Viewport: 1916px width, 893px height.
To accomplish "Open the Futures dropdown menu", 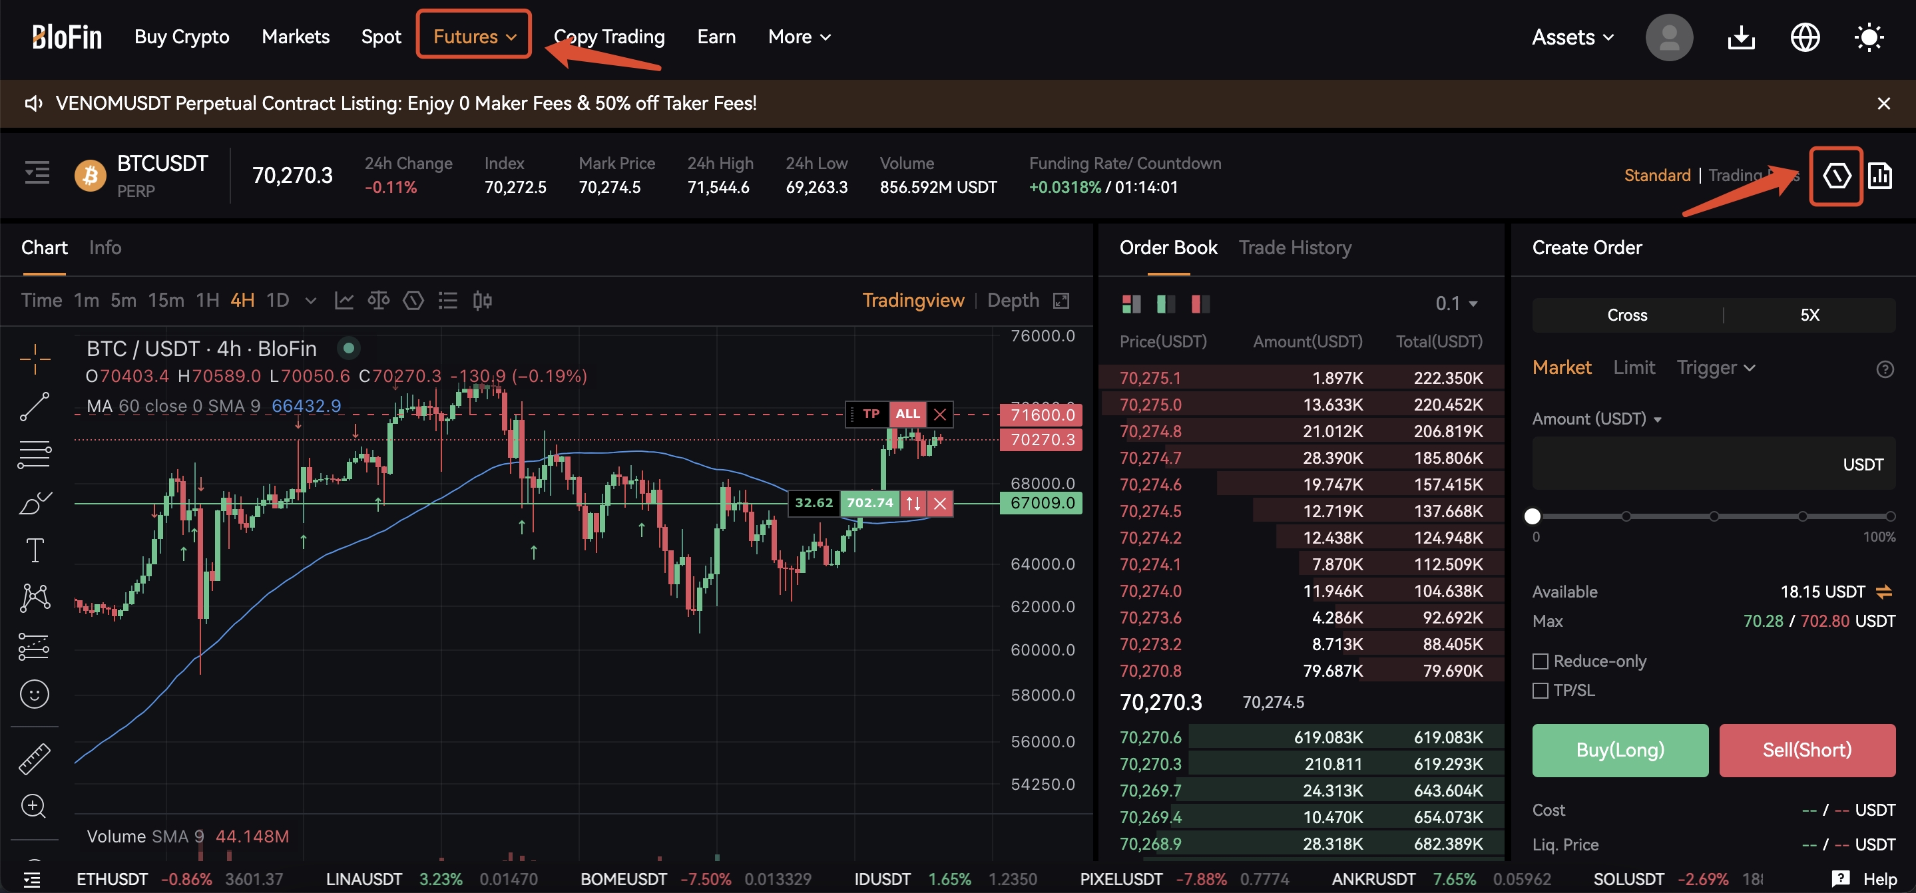I will 474,37.
